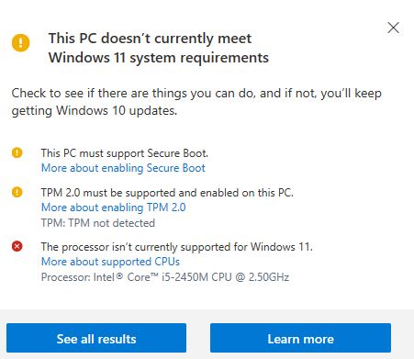The image size is (414, 359).
Task: Open More about enabling Secure Boot link
Action: pos(123,168)
